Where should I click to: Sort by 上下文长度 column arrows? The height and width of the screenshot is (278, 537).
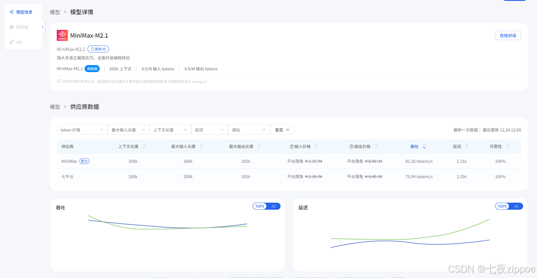click(x=145, y=146)
